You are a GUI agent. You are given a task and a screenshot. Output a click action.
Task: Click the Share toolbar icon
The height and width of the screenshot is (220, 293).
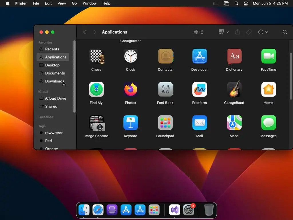237,32
